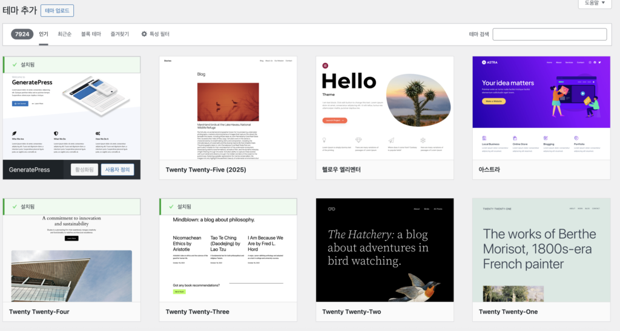The height and width of the screenshot is (331, 620).
Task: Open the 블록 테마 tab
Action: [91, 34]
